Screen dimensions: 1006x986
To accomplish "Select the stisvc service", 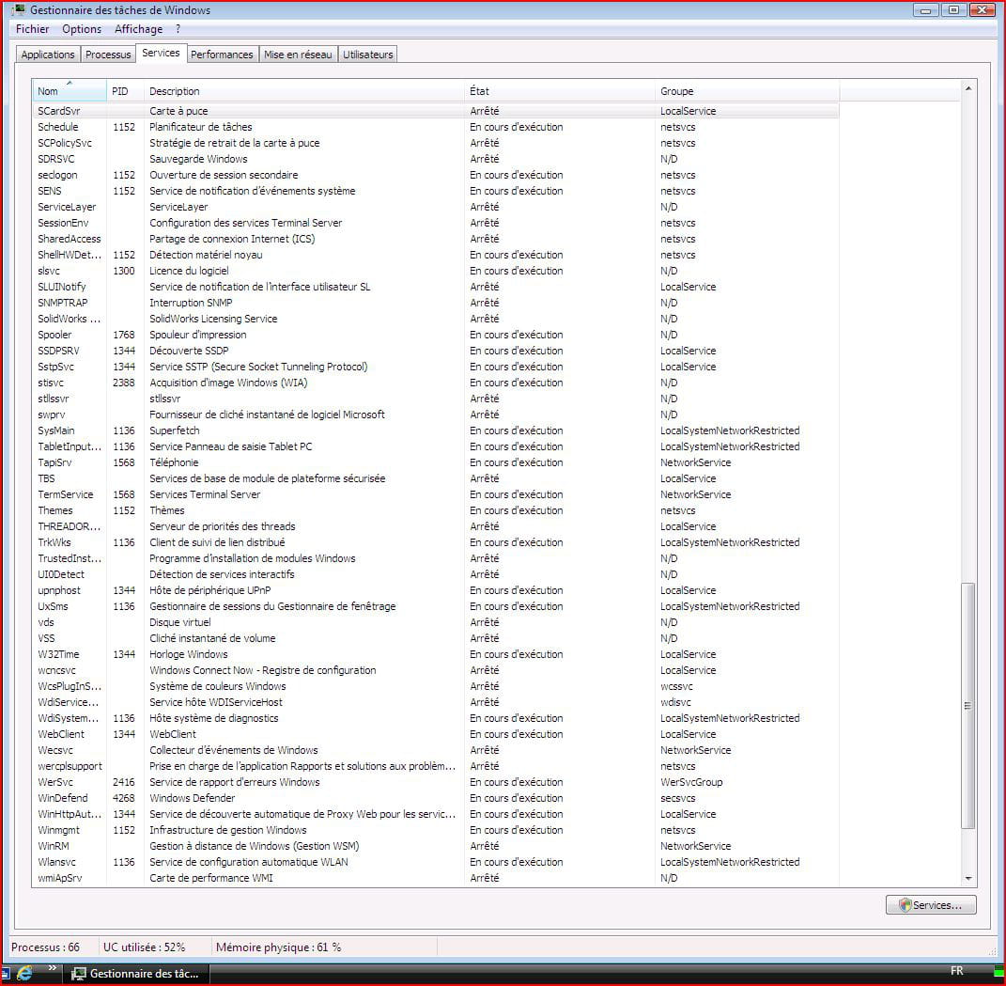I will [x=436, y=383].
